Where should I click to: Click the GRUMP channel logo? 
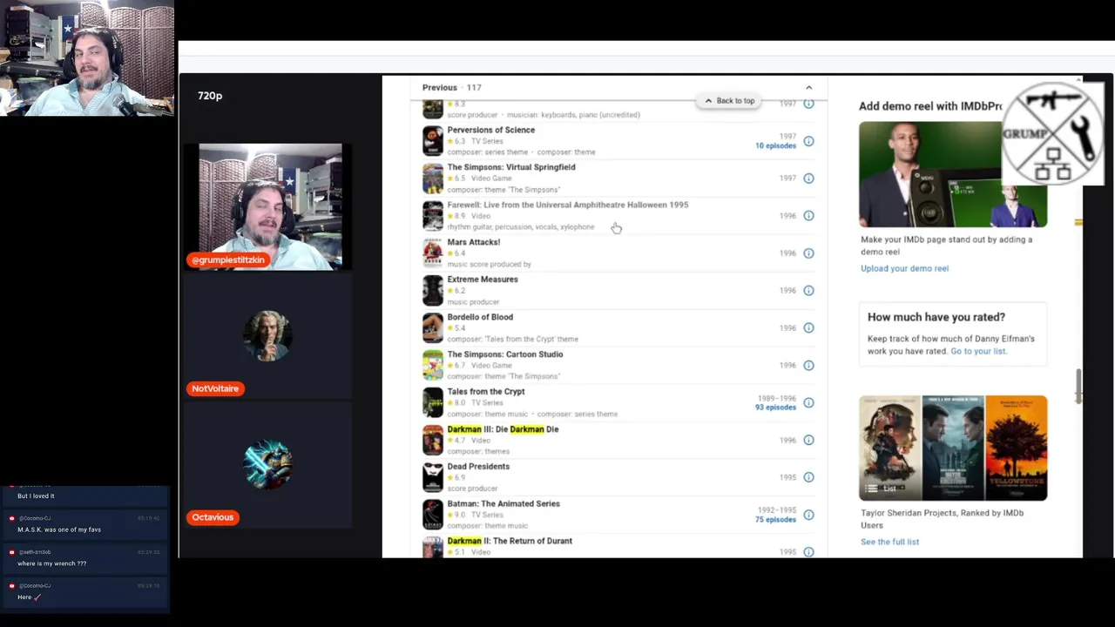1052,133
